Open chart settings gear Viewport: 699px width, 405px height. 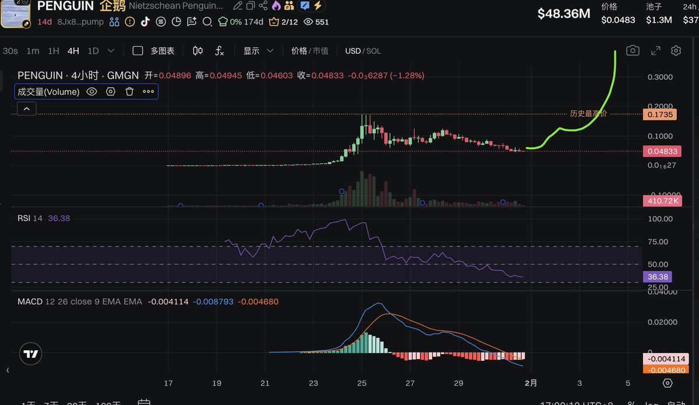[676, 51]
